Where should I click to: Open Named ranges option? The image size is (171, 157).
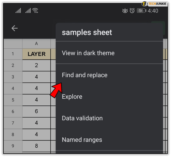coord(82,140)
